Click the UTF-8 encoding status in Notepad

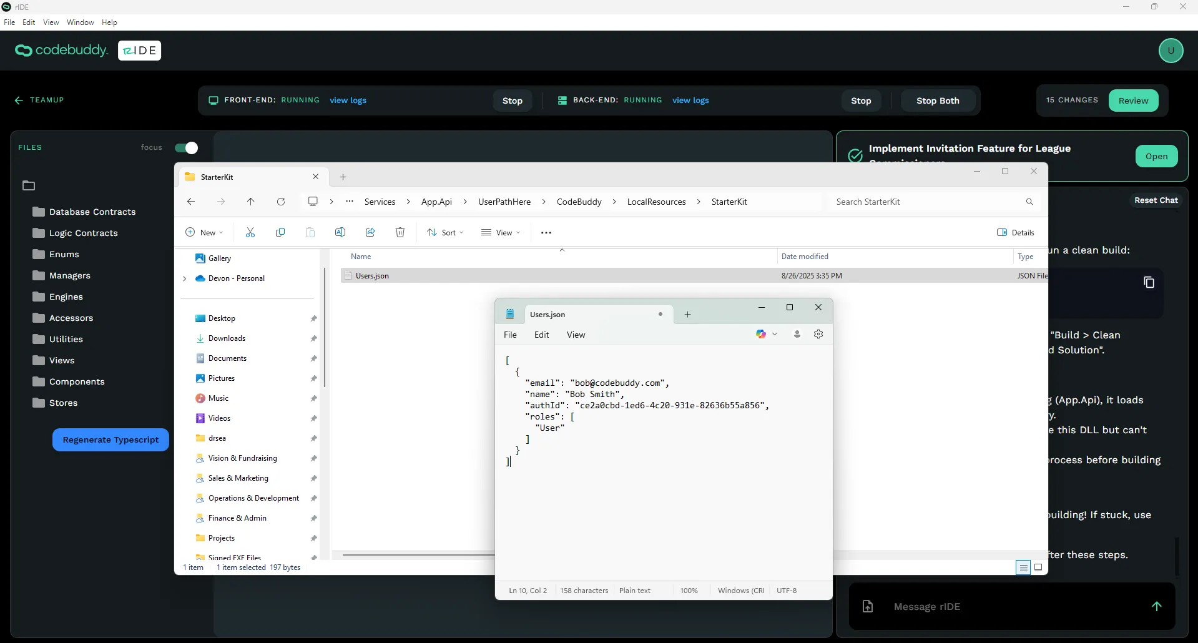tap(787, 590)
